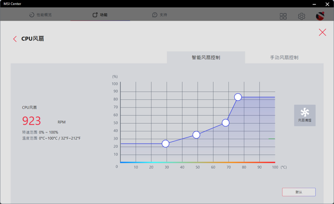The image size is (334, 204).
Task: Click the 923 RPM reading
Action: click(32, 121)
